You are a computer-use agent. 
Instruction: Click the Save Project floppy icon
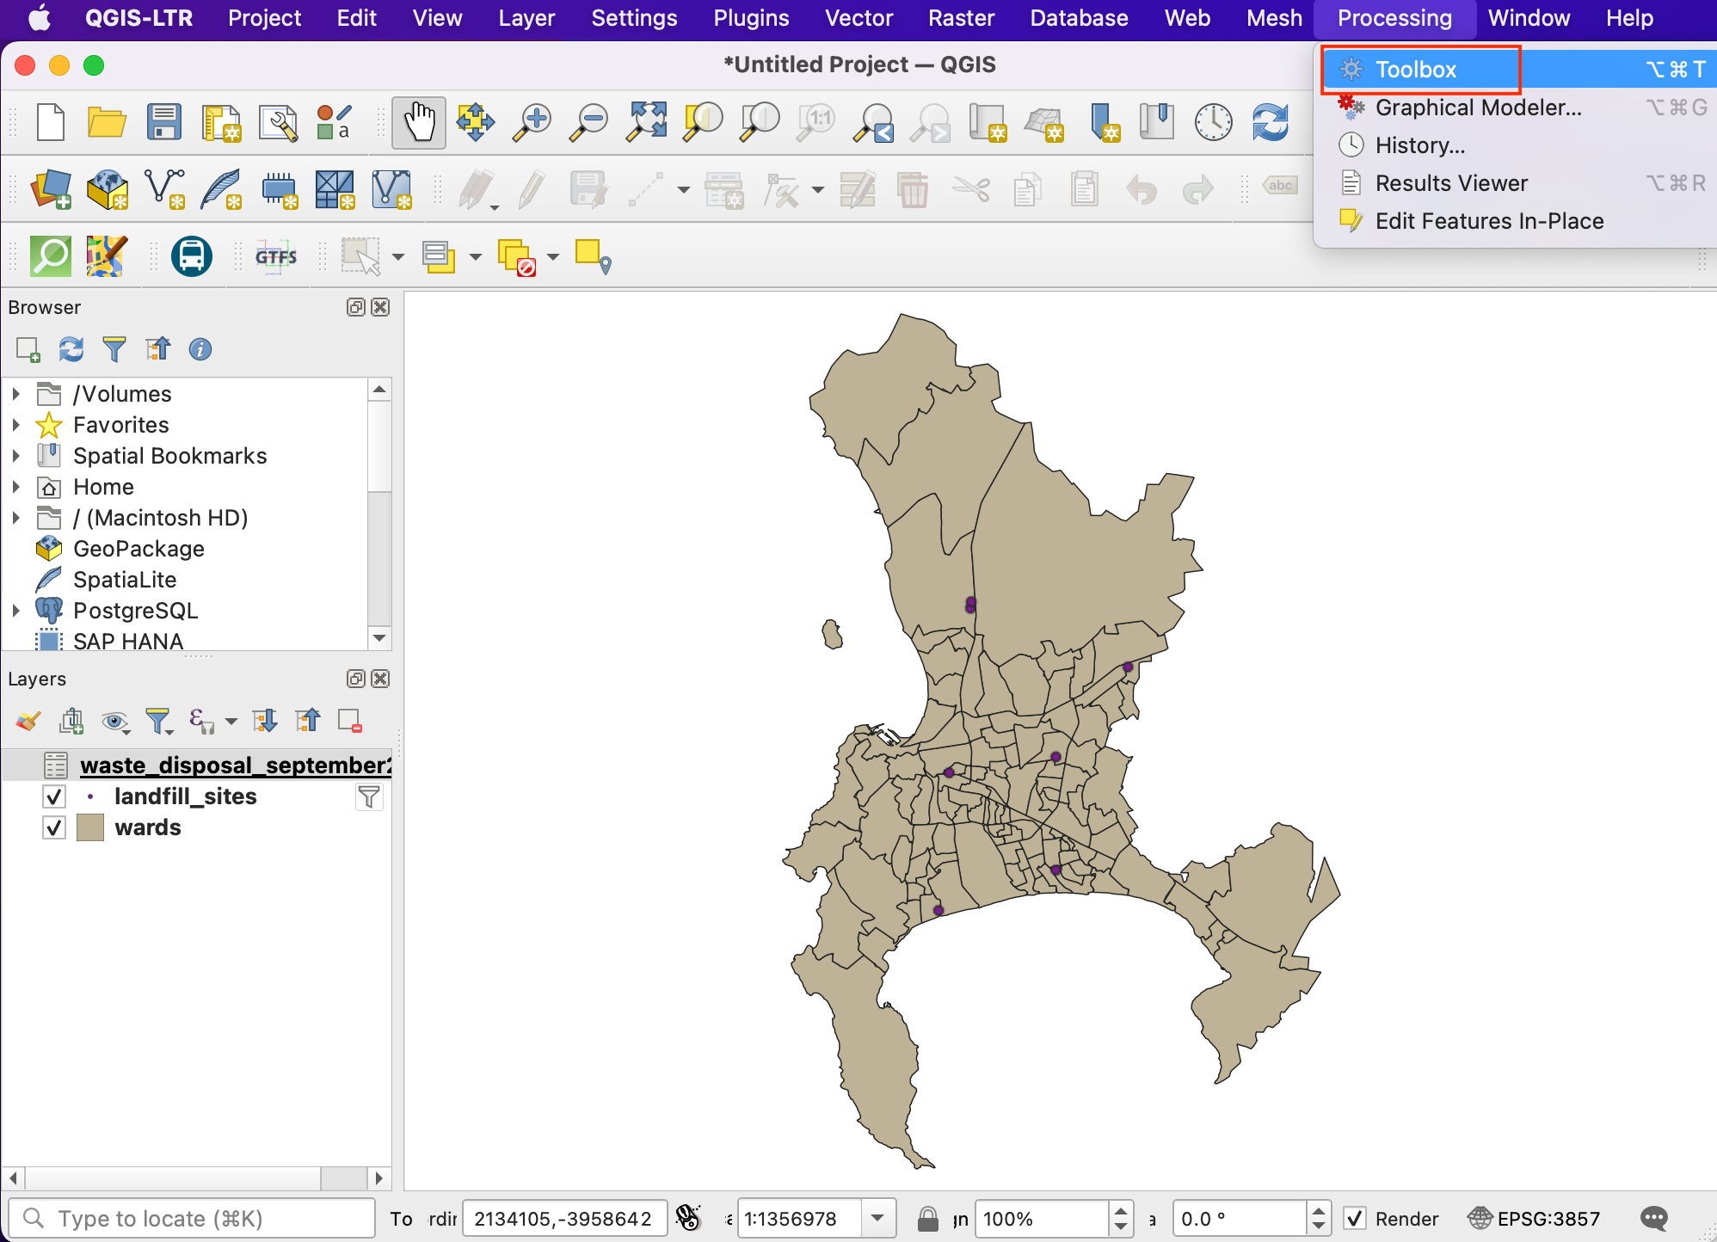coord(163,122)
